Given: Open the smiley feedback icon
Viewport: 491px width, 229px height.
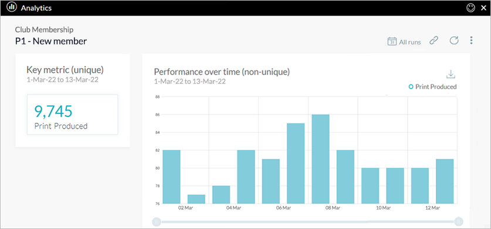Looking at the screenshot, I should pos(470,8).
